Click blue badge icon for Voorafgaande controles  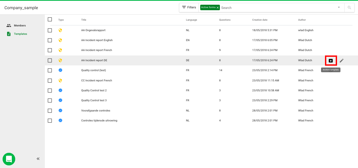click(x=60, y=110)
